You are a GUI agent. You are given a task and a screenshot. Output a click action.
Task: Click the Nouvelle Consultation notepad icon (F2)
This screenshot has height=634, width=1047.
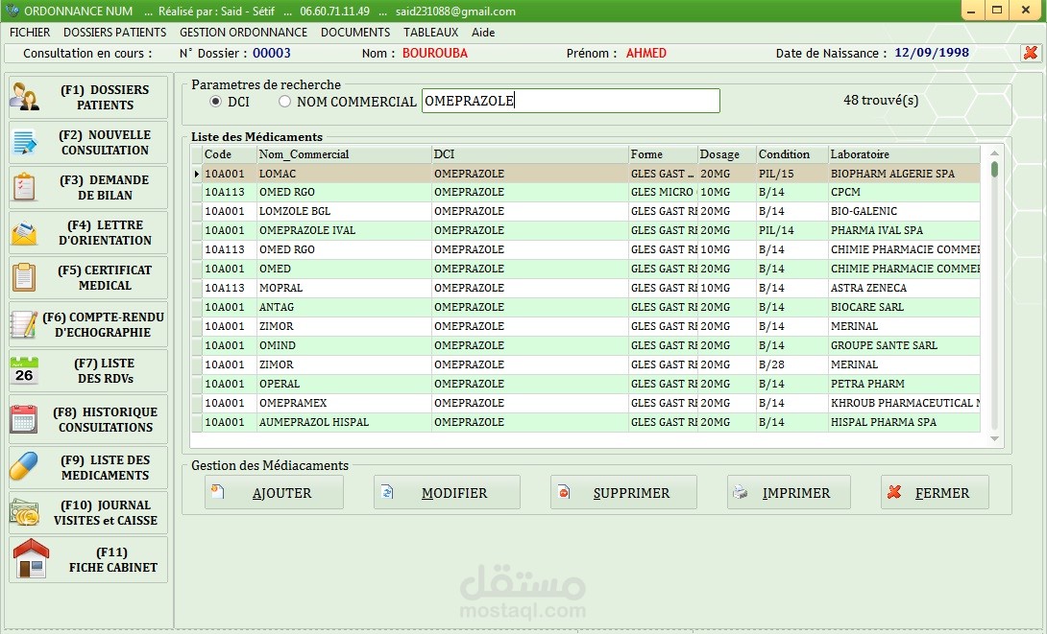(x=25, y=143)
